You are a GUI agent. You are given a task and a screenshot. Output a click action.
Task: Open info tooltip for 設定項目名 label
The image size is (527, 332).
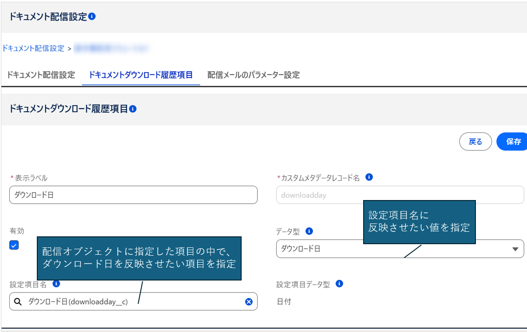click(x=56, y=284)
